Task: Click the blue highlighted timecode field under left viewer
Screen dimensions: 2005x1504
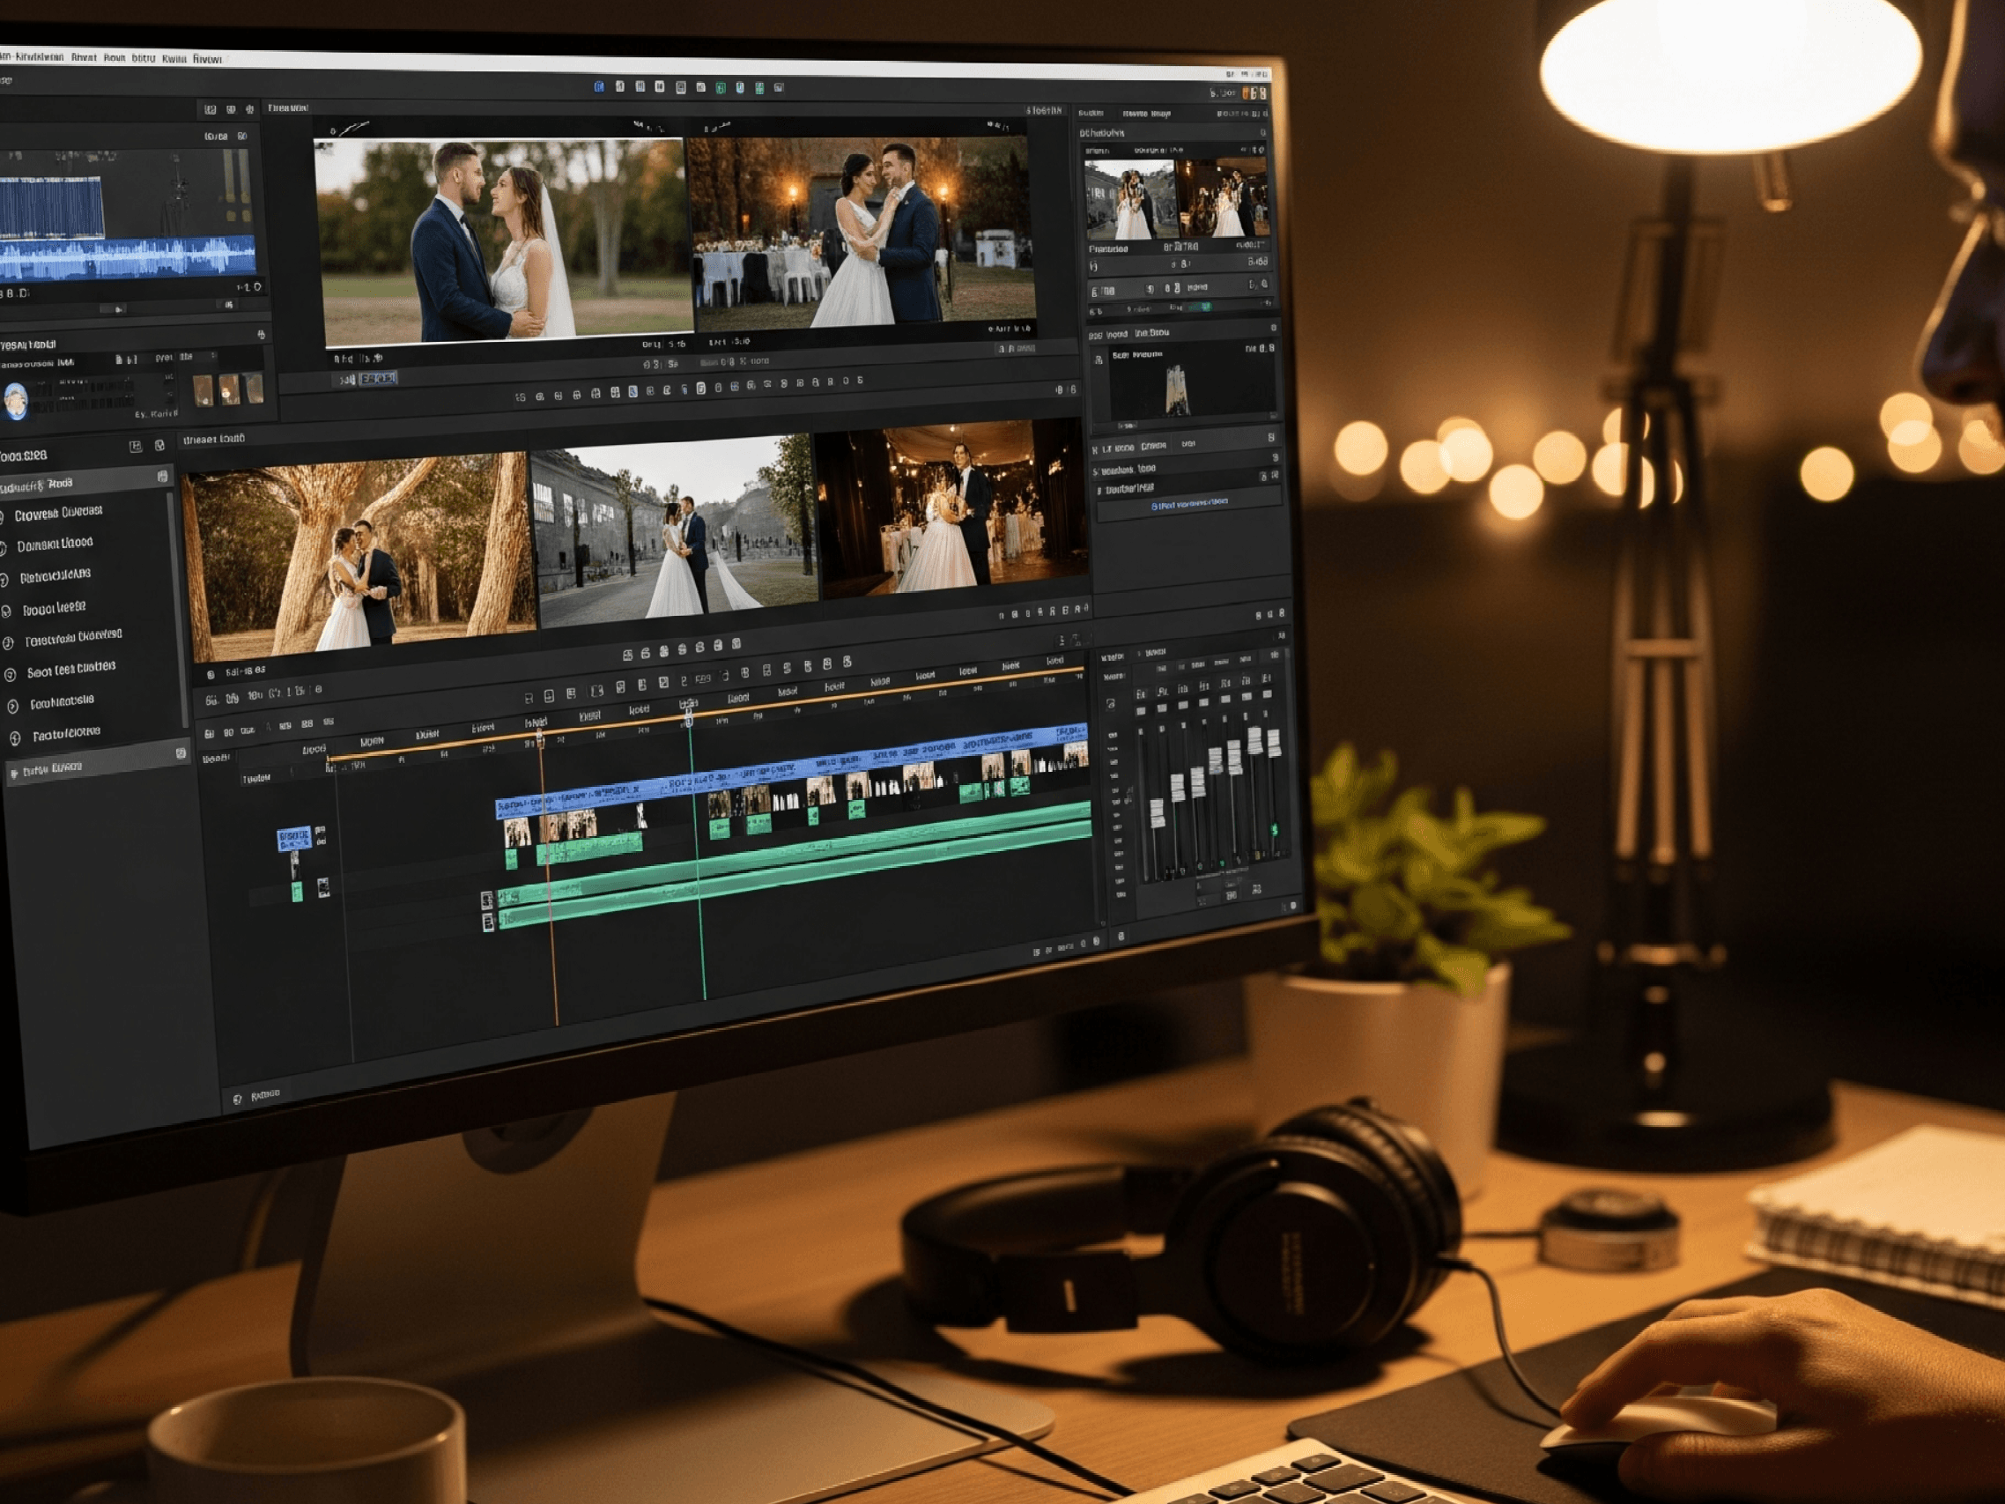Action: (378, 378)
